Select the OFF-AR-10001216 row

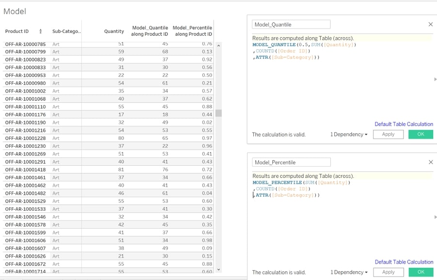click(x=108, y=130)
